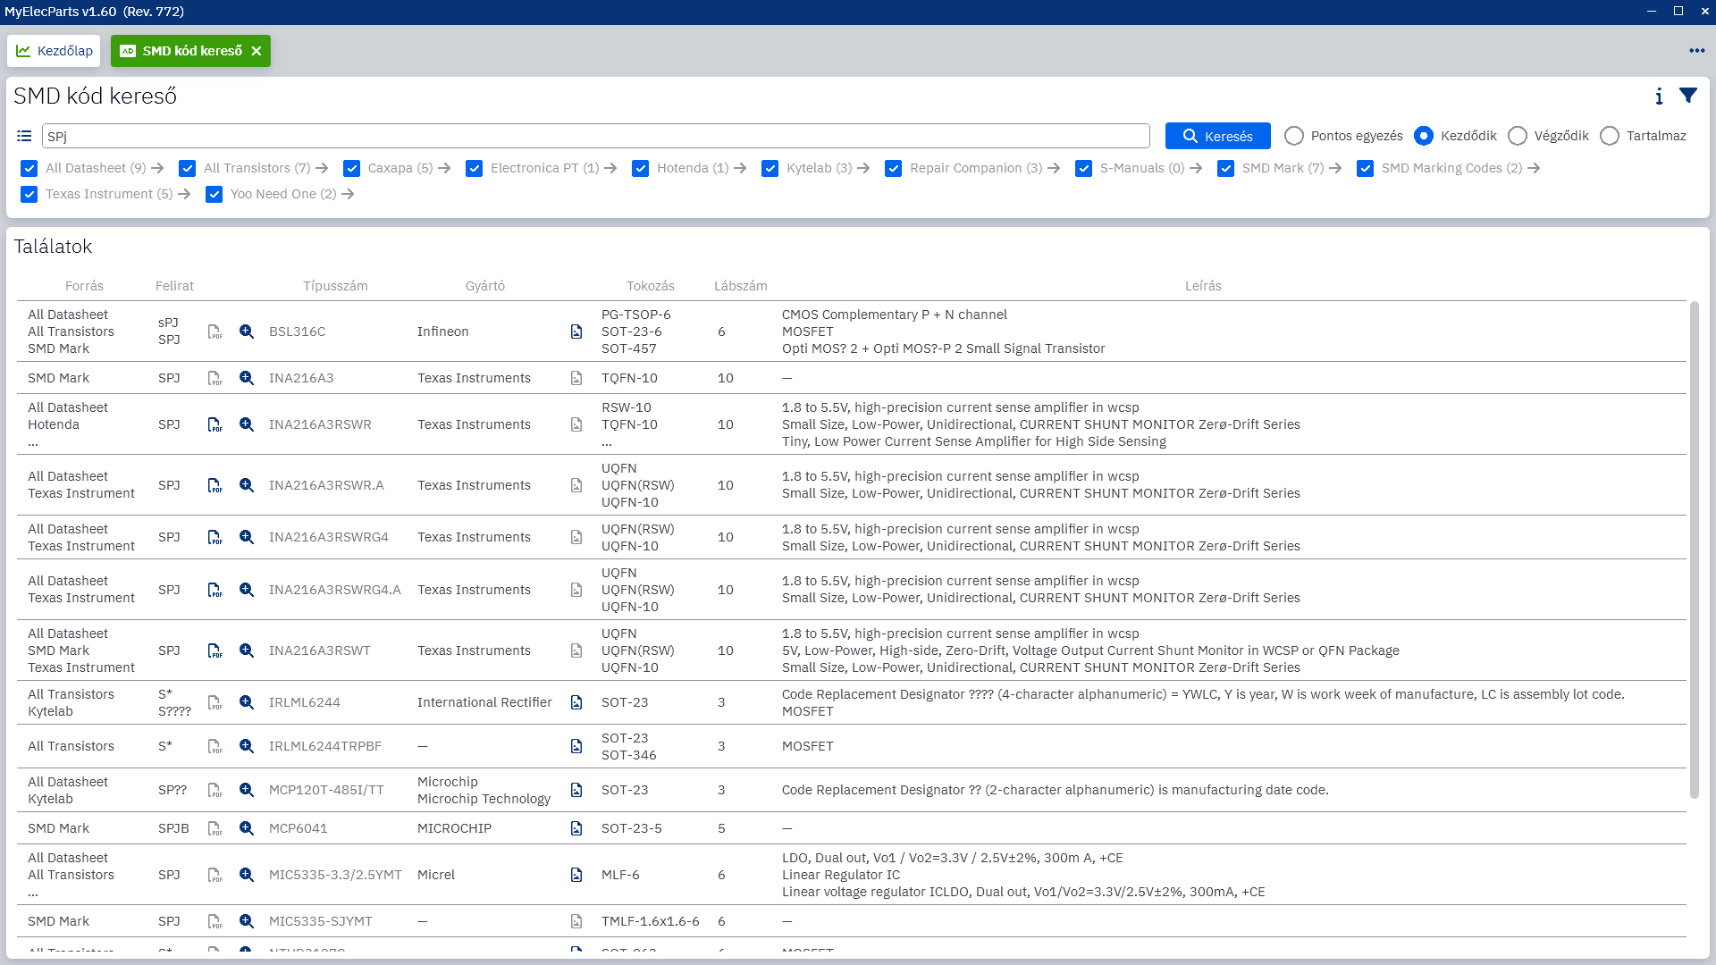Click magnifier search icon for BSL316C row
The image size is (1716, 965).
247,331
